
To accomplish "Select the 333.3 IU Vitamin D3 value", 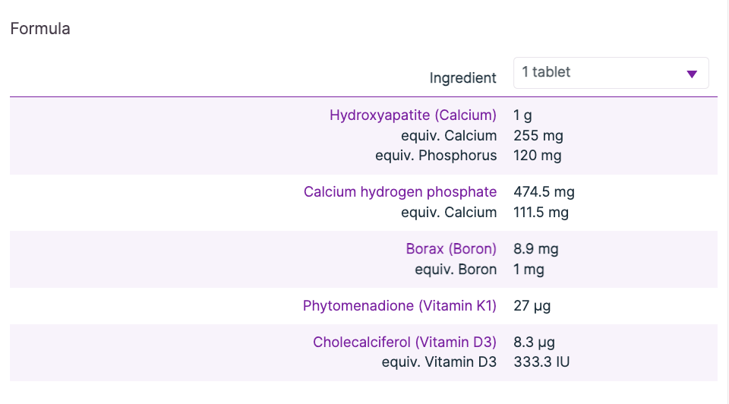I will [x=541, y=362].
